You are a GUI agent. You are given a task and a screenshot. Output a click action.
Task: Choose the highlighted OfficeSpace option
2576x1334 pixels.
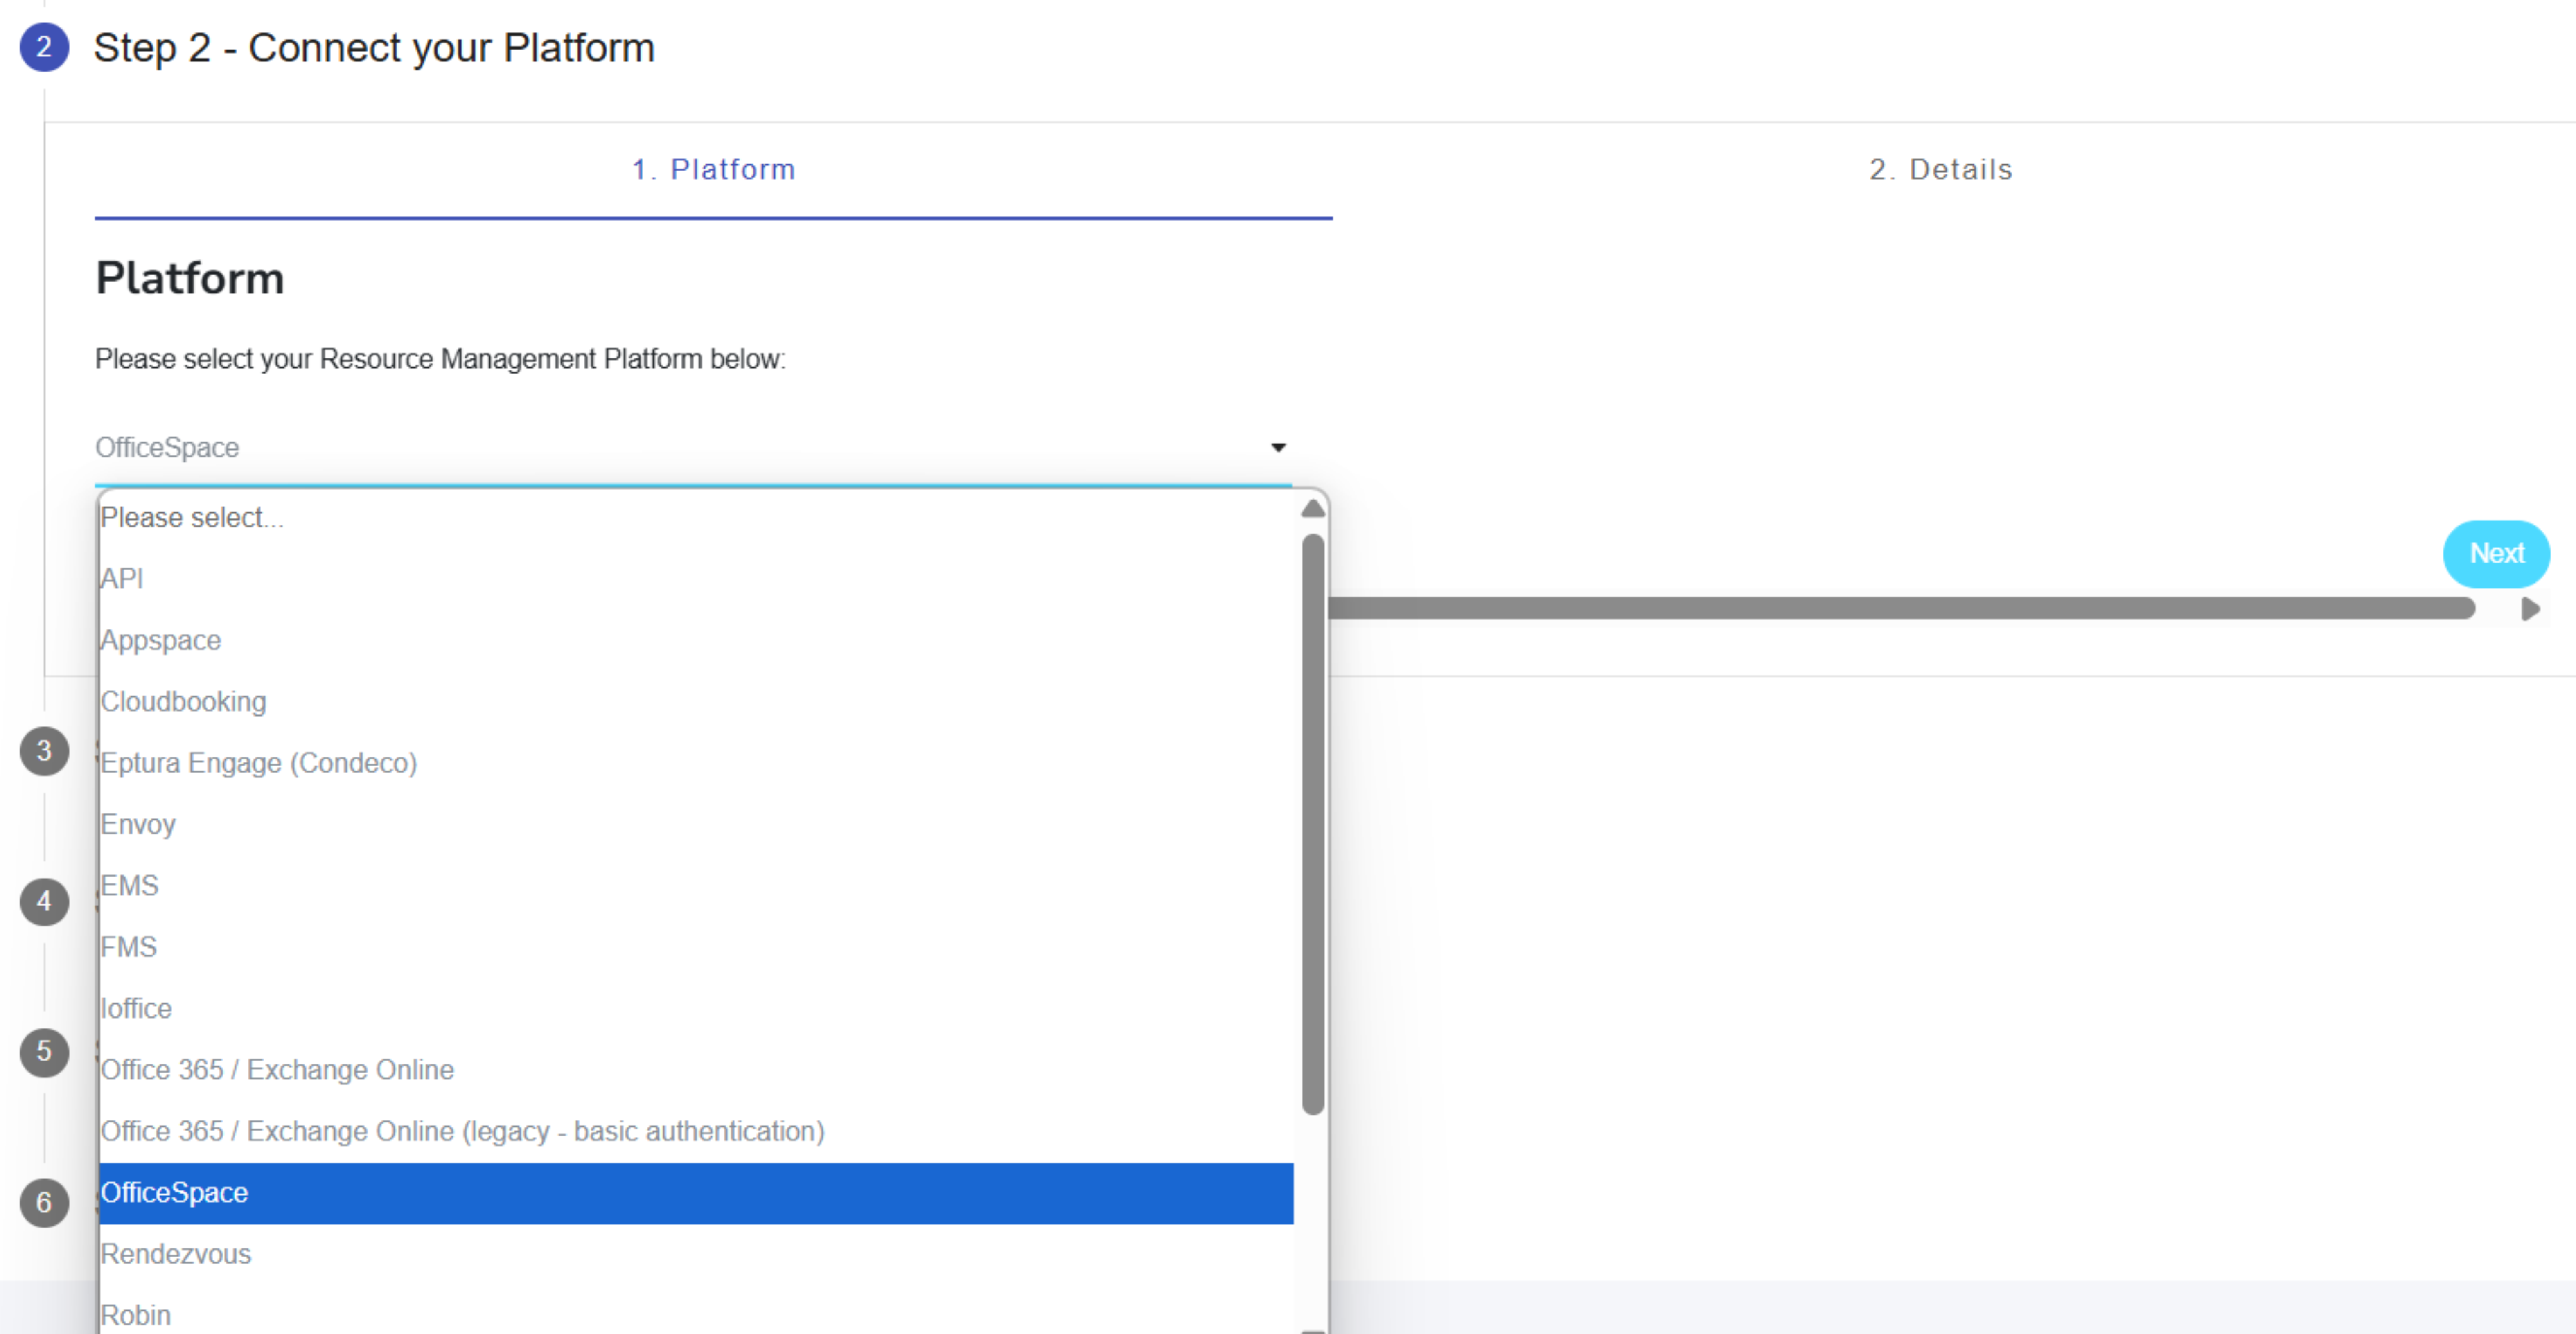tap(696, 1193)
